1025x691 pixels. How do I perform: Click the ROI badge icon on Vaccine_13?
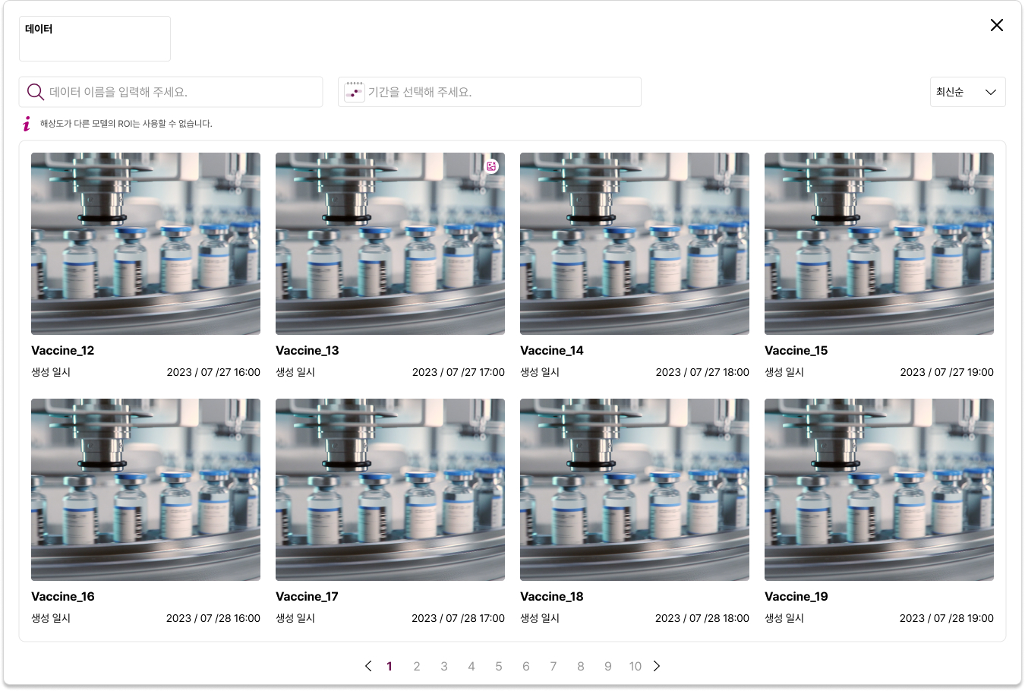[492, 166]
